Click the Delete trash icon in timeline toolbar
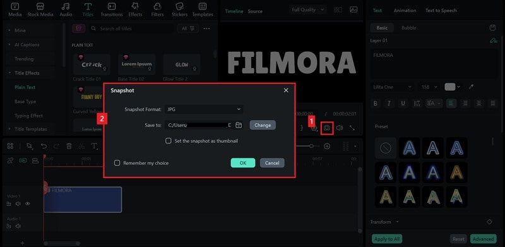The image size is (505, 247). pyautogui.click(x=69, y=147)
